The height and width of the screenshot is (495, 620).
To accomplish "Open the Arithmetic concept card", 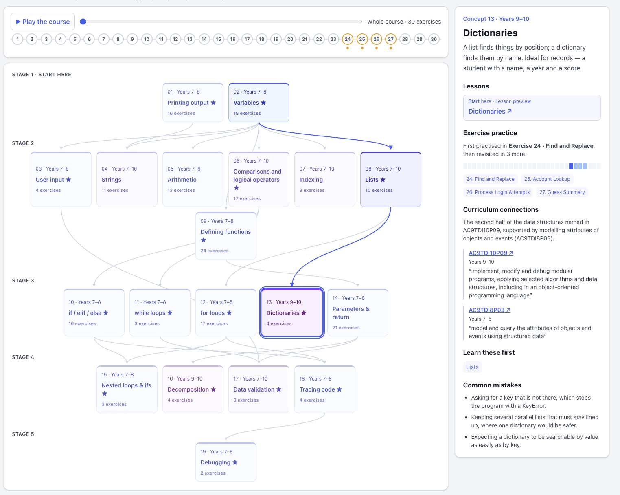I will pyautogui.click(x=193, y=179).
